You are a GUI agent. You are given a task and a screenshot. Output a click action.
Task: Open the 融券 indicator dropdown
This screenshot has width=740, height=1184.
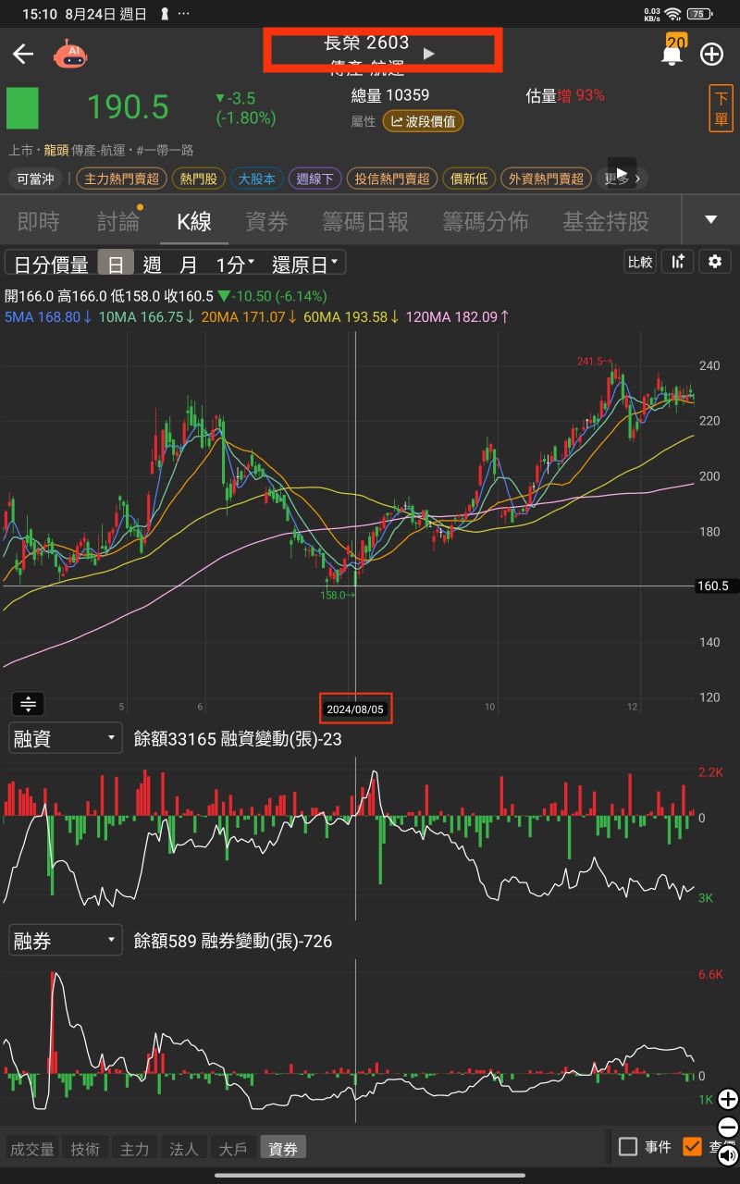tap(66, 941)
